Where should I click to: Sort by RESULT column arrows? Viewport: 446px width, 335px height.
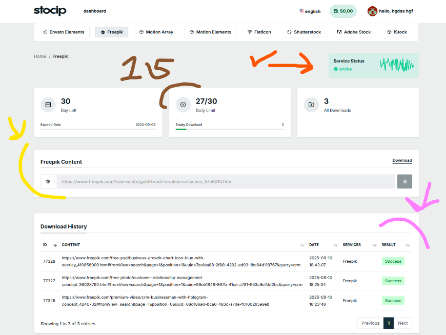[x=408, y=245]
